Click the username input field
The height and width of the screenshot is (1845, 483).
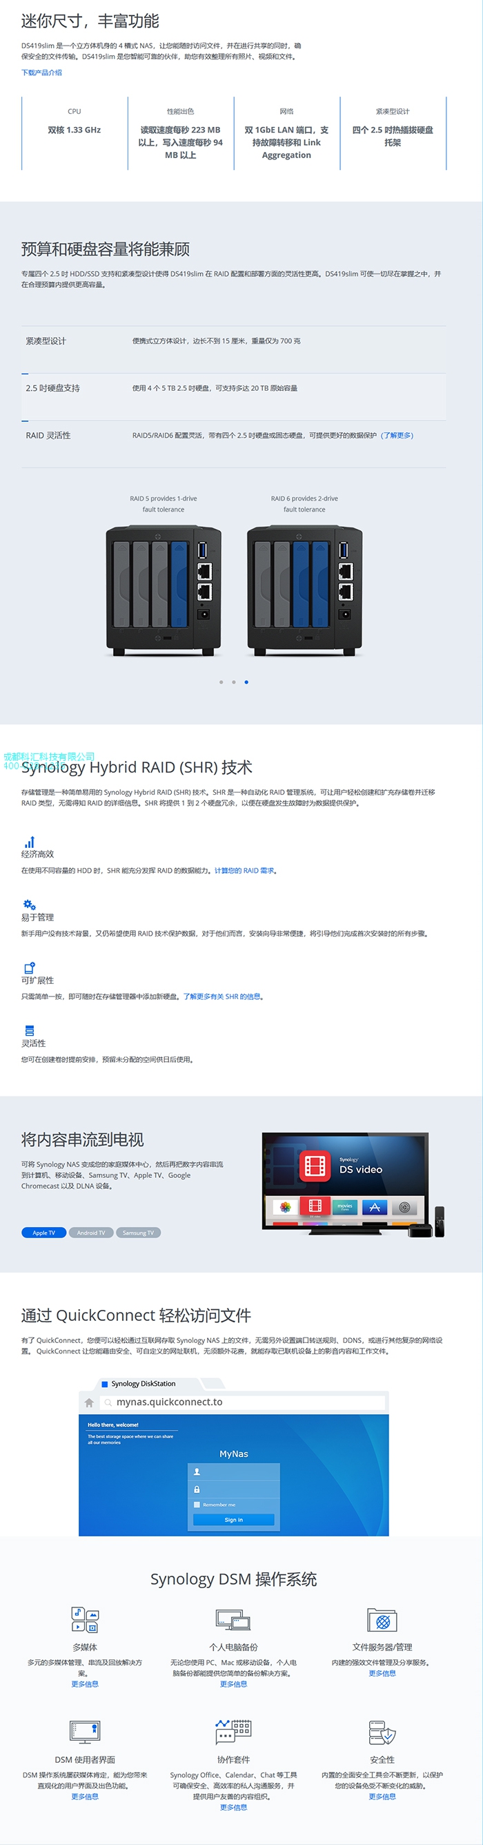point(233,1472)
